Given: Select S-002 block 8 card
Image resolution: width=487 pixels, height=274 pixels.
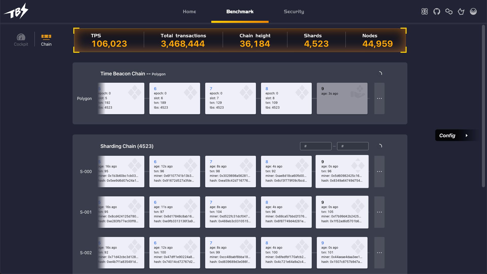Looking at the screenshot, I should point(286,253).
